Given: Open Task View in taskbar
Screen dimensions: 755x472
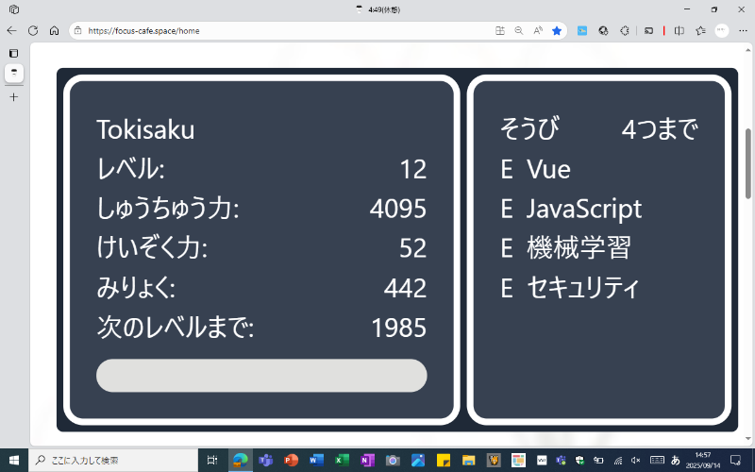Looking at the screenshot, I should point(211,461).
